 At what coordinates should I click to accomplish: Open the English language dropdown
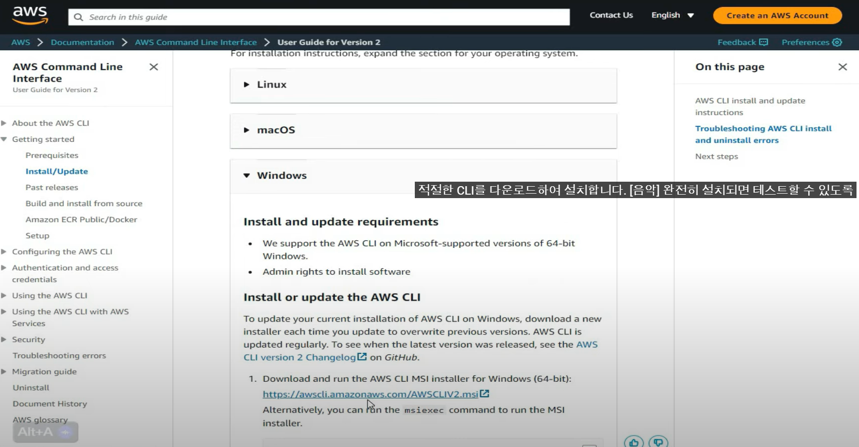pyautogui.click(x=672, y=15)
